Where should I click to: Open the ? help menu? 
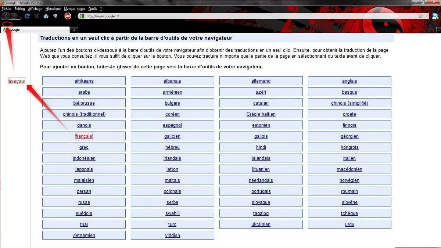point(101,8)
